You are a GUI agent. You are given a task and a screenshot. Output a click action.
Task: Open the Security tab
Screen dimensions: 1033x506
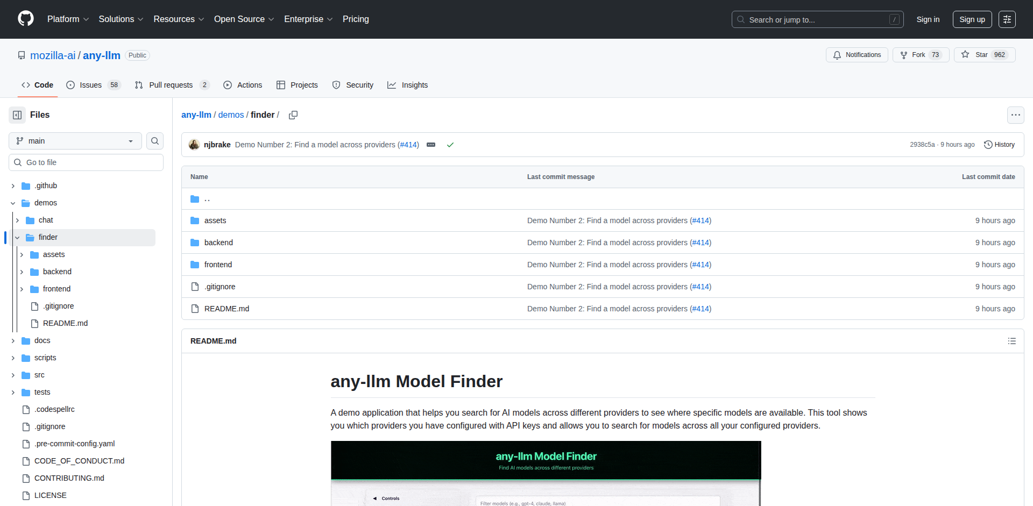pos(353,85)
